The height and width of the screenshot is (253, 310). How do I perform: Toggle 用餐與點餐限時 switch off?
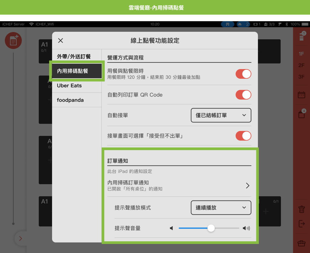tap(243, 74)
